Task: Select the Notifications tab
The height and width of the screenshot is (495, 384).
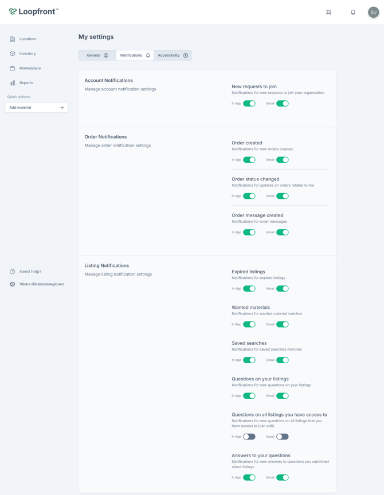Action: 135,55
